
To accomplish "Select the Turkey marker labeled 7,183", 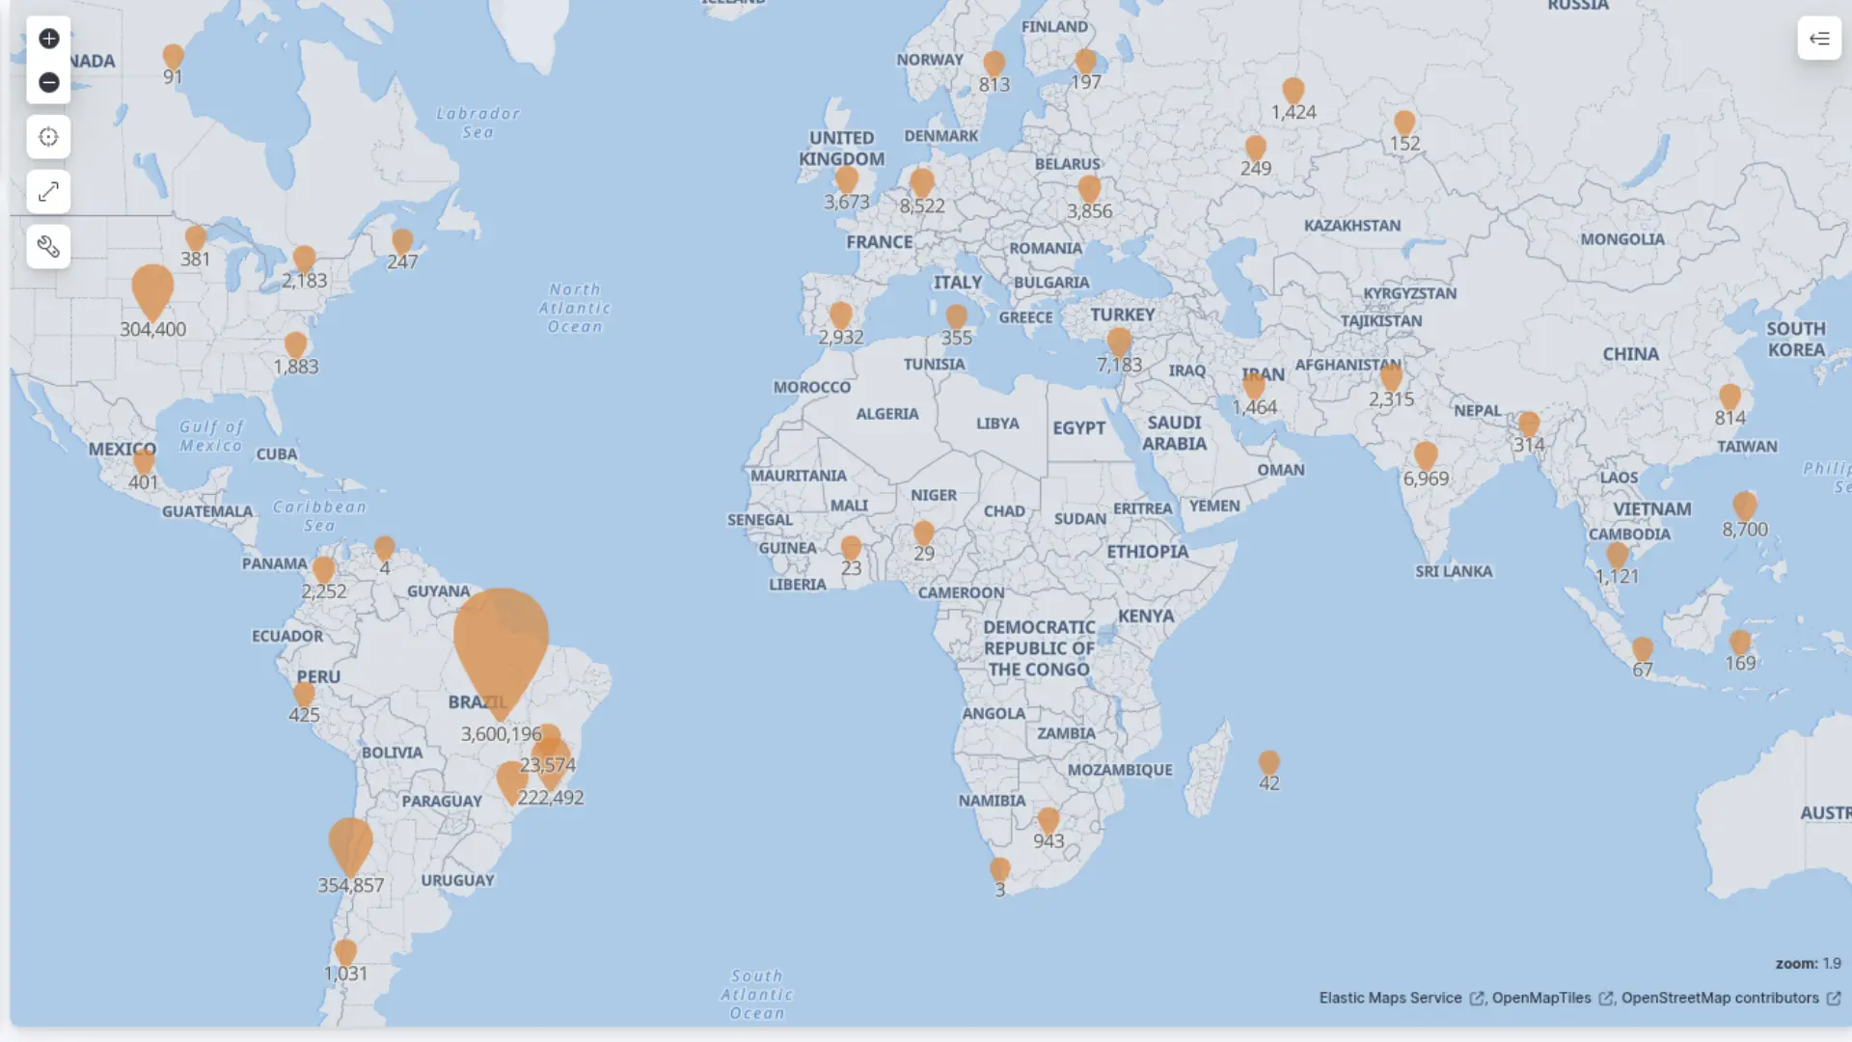I will coord(1119,342).
